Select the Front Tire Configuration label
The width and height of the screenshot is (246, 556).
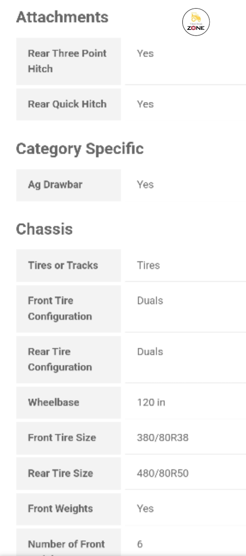(x=60, y=308)
